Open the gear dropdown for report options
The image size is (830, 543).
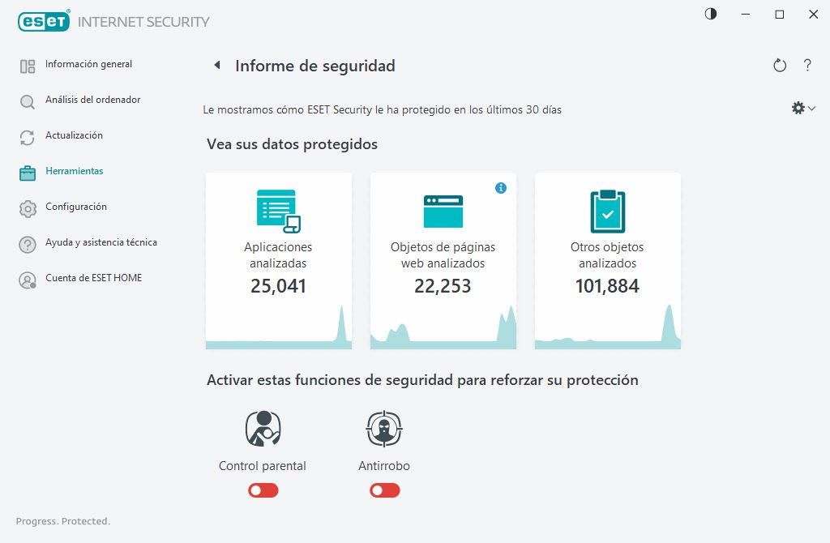pos(802,107)
